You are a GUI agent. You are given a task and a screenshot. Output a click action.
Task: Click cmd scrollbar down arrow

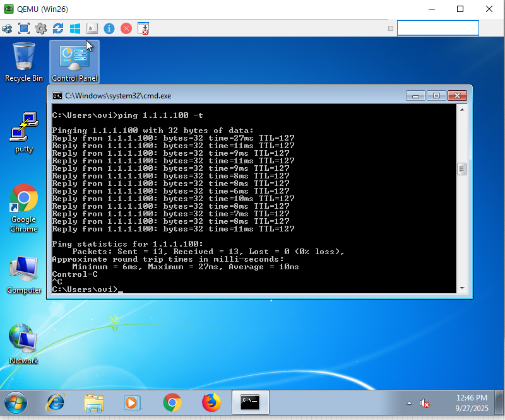(462, 288)
